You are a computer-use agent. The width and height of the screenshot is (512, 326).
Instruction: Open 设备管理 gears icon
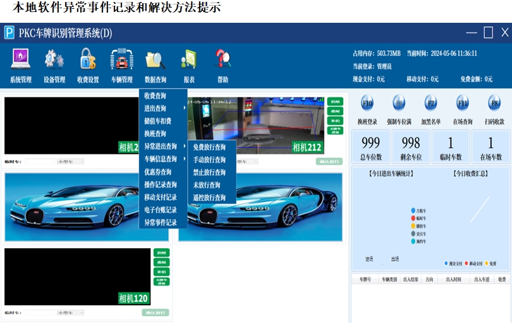(x=54, y=59)
